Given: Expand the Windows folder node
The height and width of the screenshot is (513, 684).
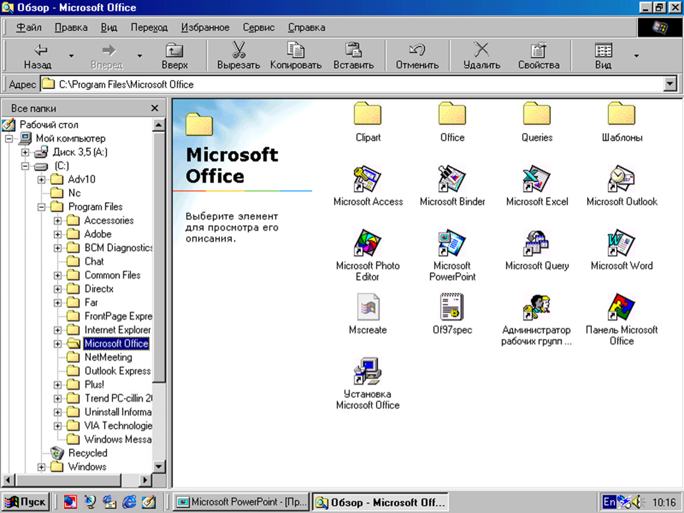Looking at the screenshot, I should 41,467.
